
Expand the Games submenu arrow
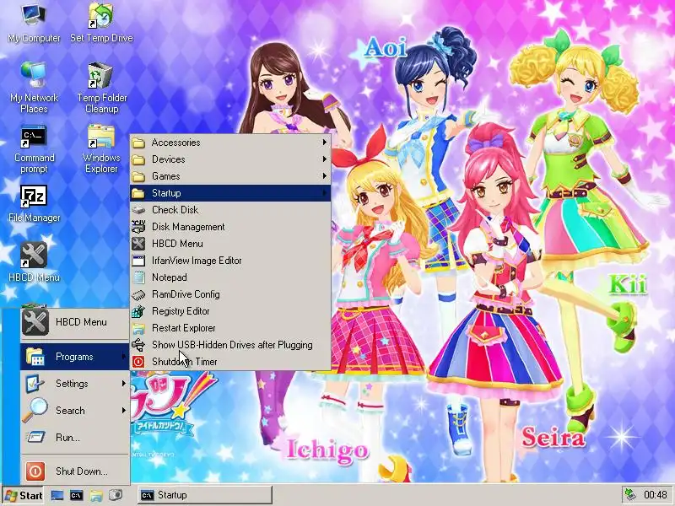point(325,176)
